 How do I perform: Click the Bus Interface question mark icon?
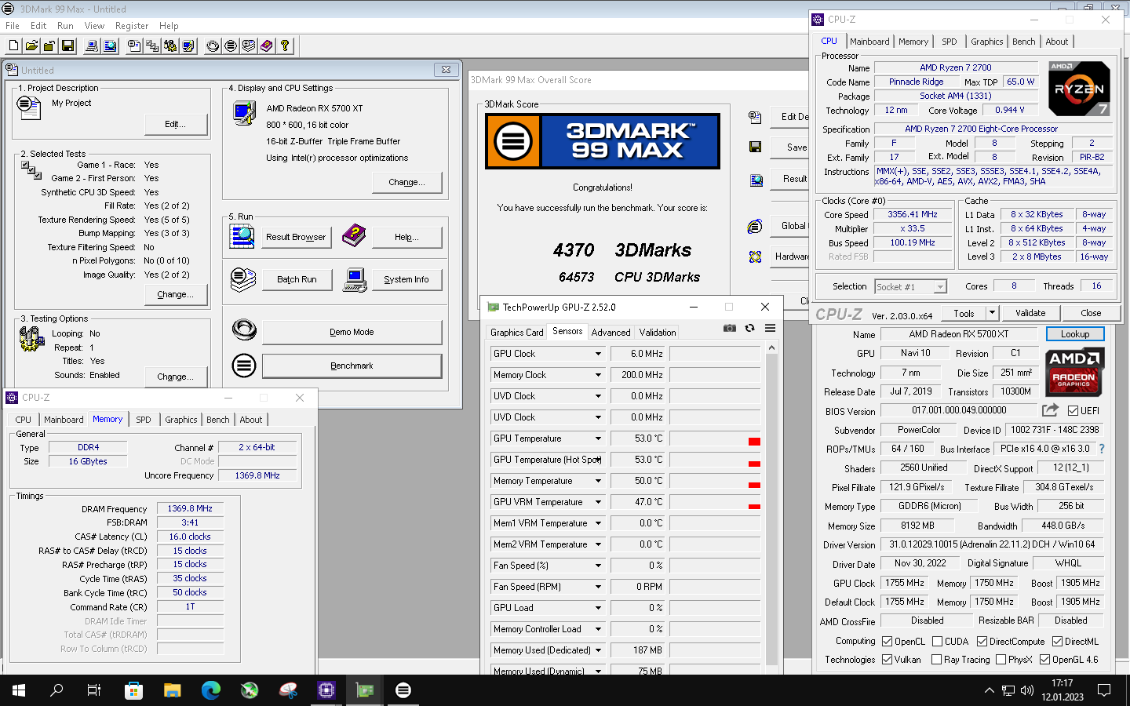tap(1102, 449)
